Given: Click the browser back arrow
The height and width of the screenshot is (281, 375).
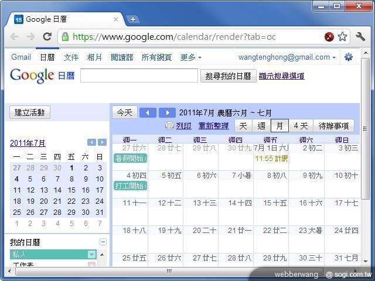Looking at the screenshot, I should (14, 36).
